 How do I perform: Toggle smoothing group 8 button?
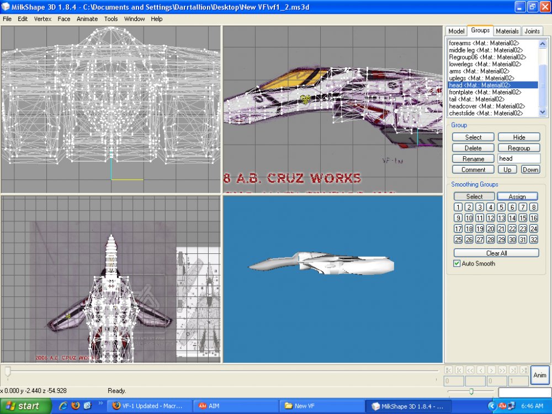(534, 208)
